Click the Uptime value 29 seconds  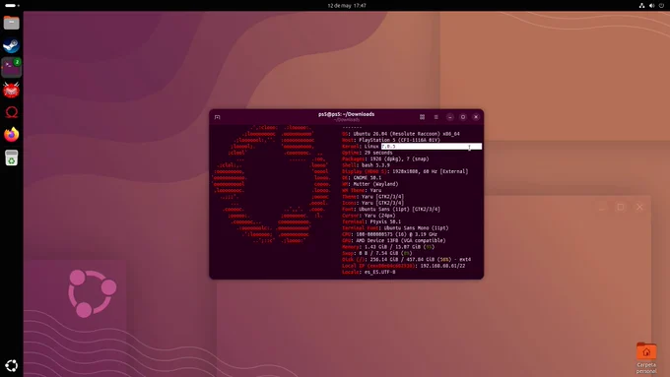(378, 153)
